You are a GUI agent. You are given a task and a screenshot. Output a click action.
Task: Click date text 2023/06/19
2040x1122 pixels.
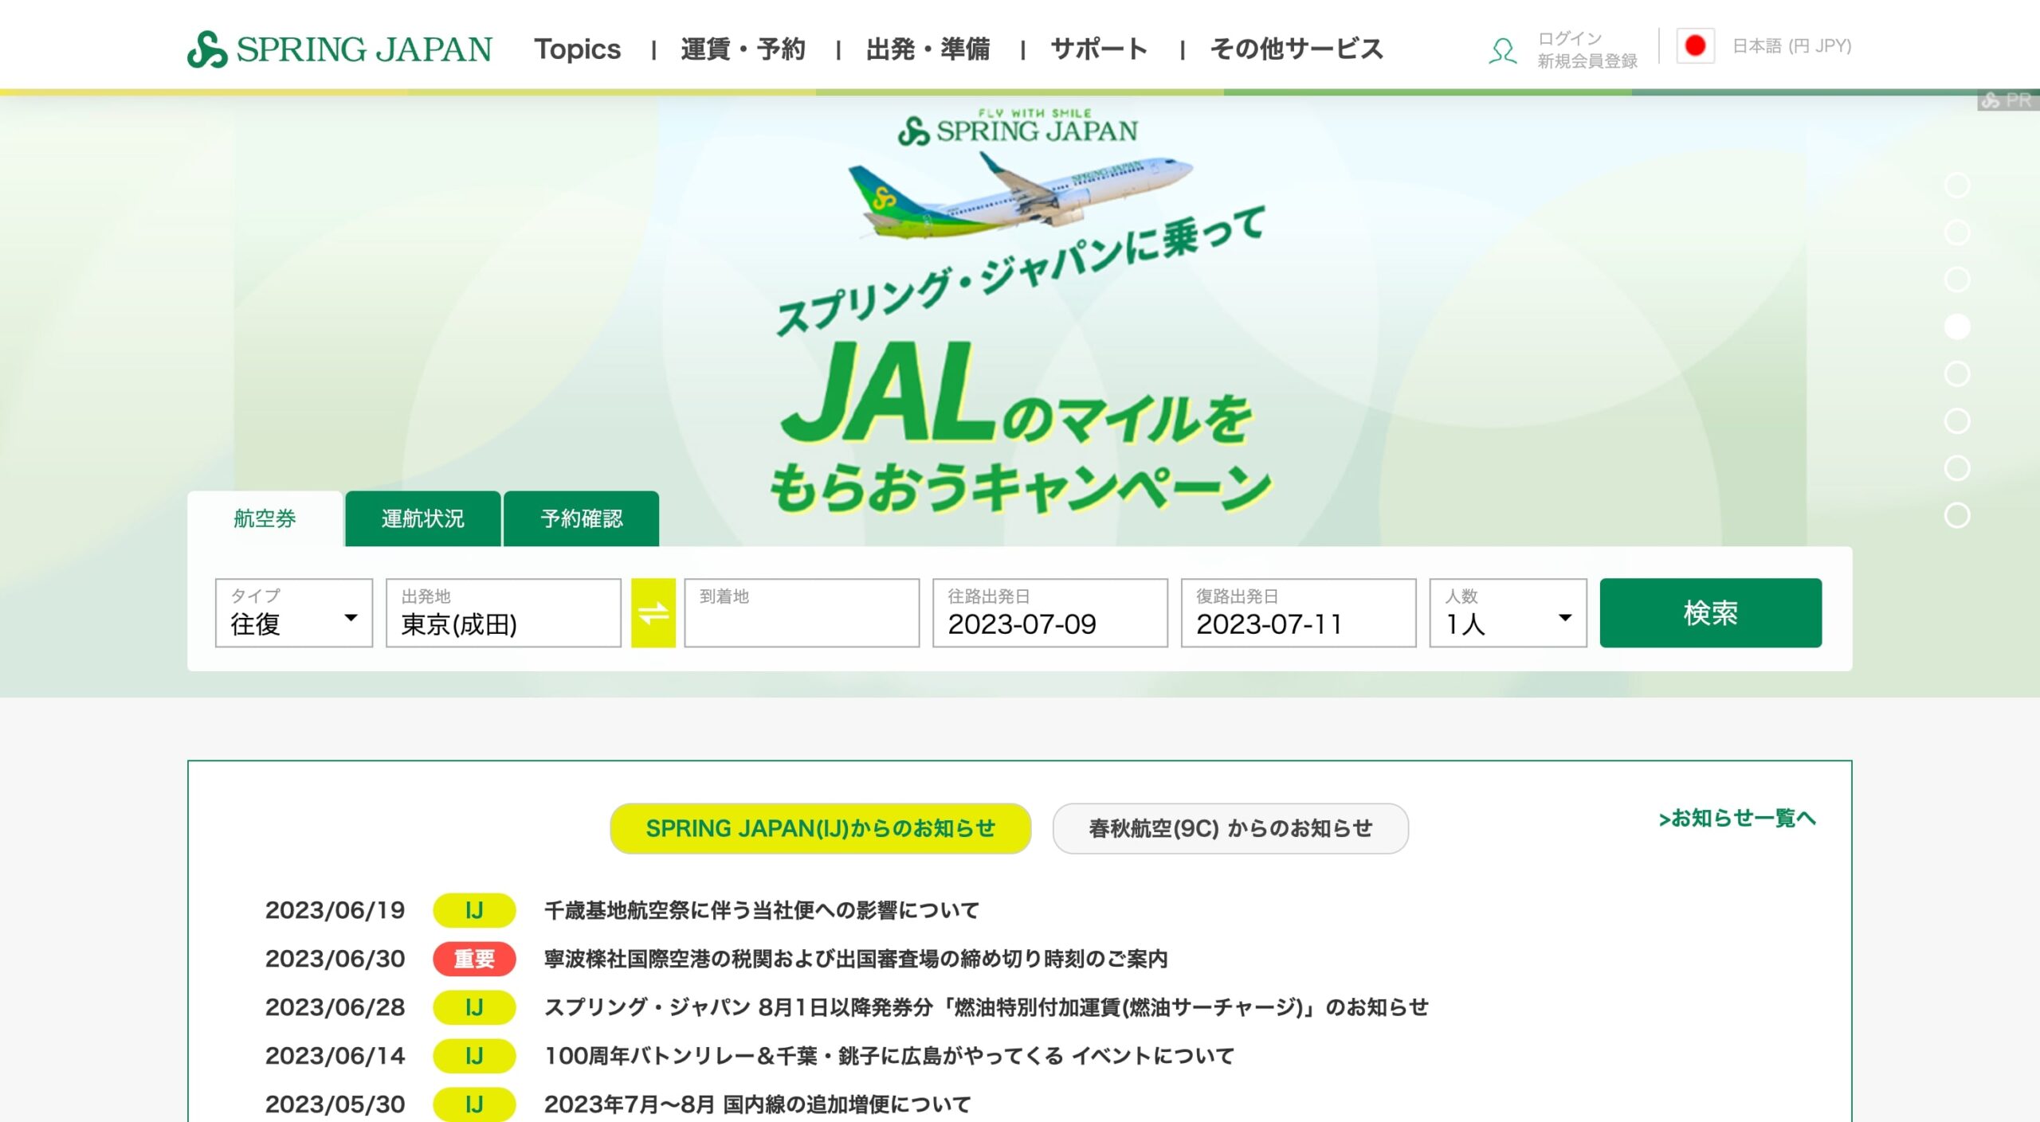(x=335, y=910)
